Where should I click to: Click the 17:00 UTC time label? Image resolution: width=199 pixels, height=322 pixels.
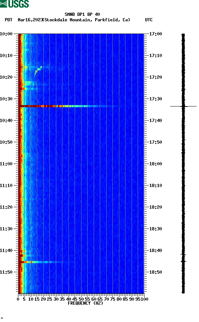coord(155,34)
